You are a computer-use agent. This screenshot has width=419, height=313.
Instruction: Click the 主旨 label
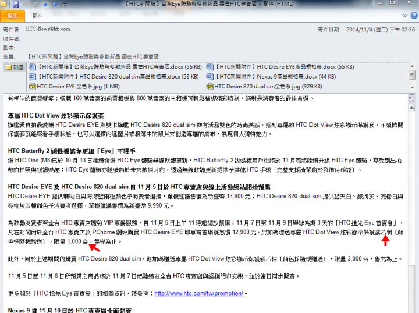(x=9, y=56)
